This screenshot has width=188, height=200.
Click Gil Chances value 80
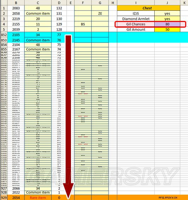point(167,24)
